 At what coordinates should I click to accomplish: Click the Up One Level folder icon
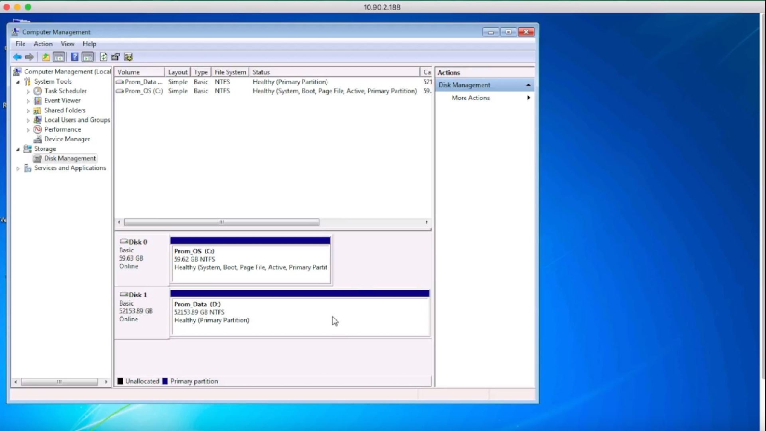[46, 57]
